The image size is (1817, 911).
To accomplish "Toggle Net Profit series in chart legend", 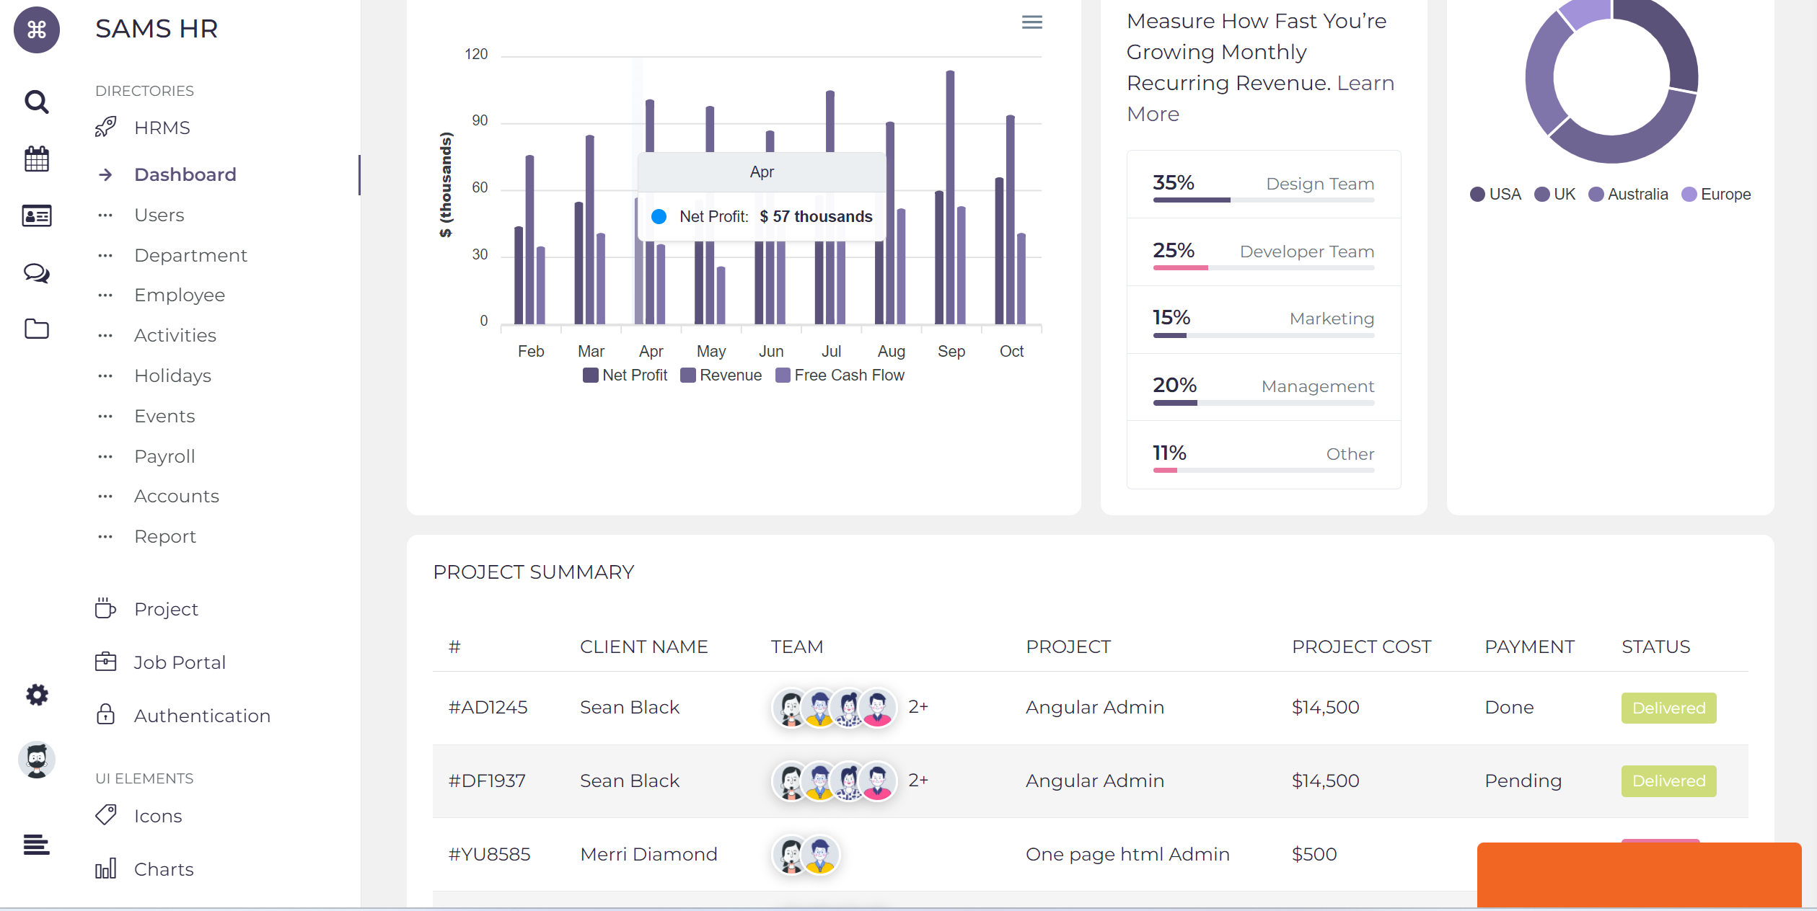I will pyautogui.click(x=625, y=375).
